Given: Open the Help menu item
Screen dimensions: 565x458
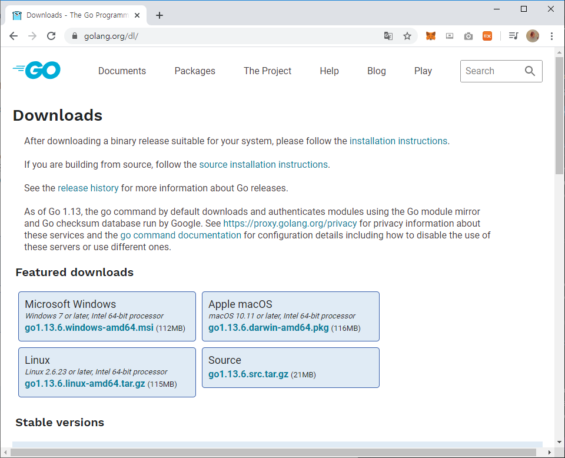Looking at the screenshot, I should pyautogui.click(x=330, y=71).
